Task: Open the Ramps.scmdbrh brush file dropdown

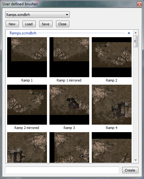Action: tap(37, 15)
